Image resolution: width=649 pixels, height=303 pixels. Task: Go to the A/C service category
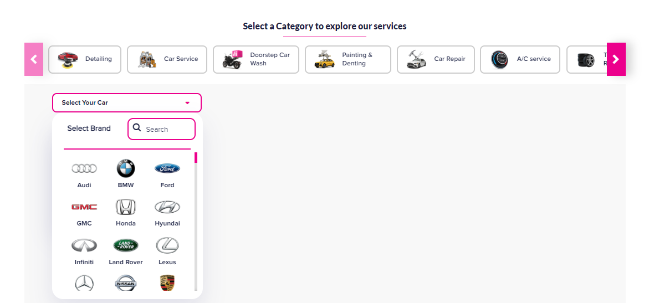(520, 59)
